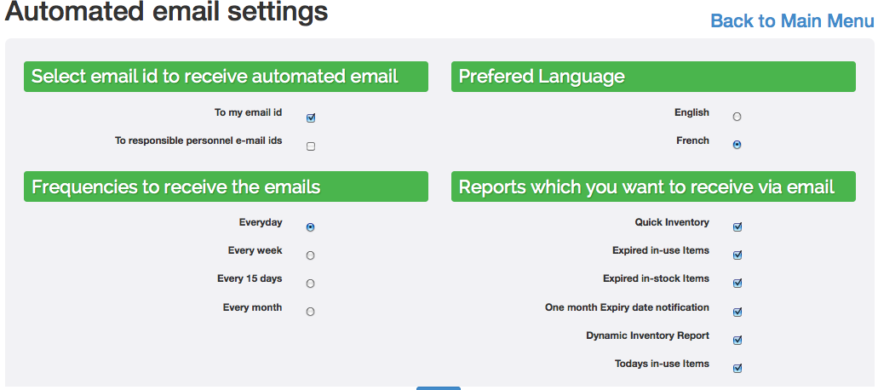Switch frequency to Every month
The width and height of the screenshot is (878, 390).
pyautogui.click(x=310, y=312)
